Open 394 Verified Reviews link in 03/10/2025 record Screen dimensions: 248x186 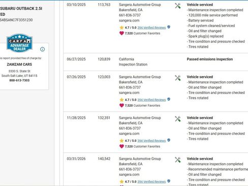coord(151,27)
